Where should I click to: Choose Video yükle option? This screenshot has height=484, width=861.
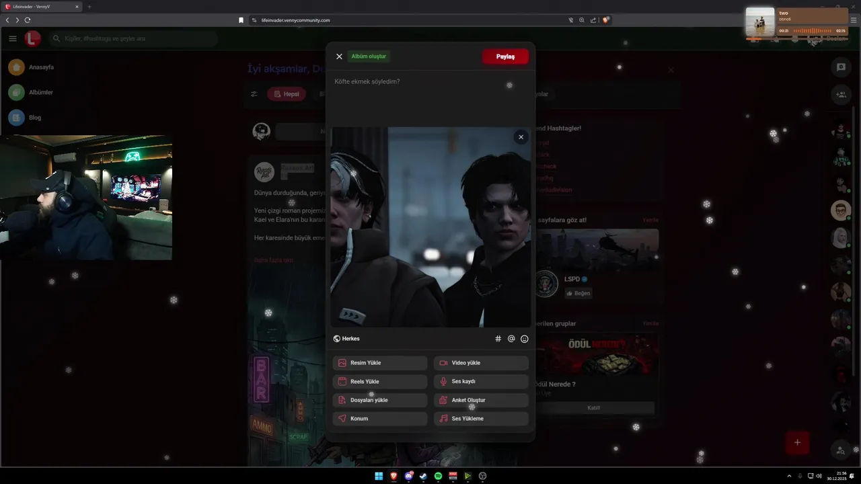coord(481,363)
